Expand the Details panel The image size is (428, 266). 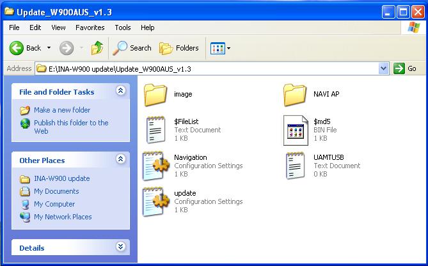tap(121, 246)
